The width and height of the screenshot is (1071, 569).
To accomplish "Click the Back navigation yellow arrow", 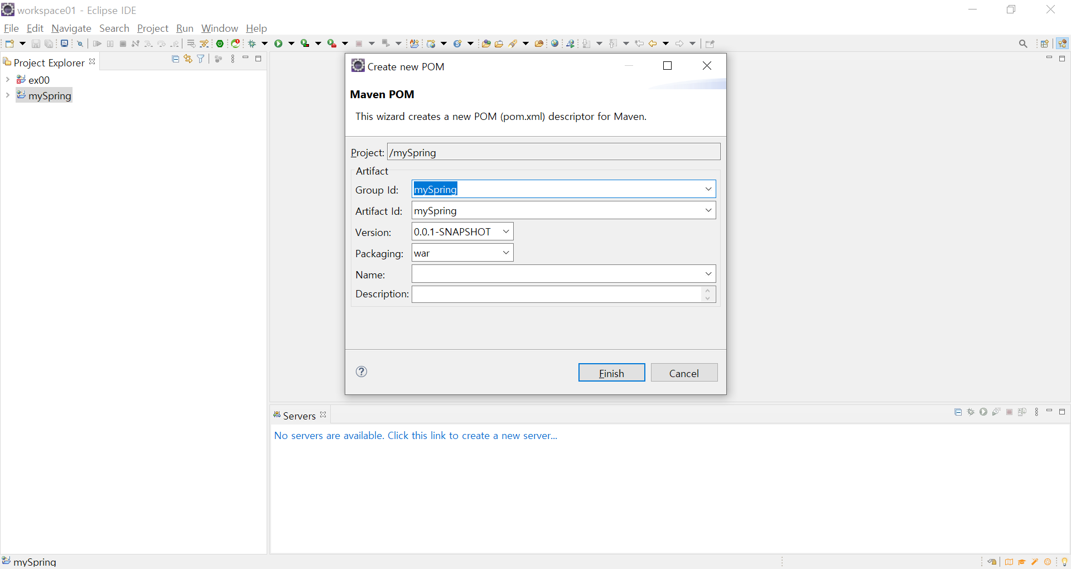I will coord(653,44).
